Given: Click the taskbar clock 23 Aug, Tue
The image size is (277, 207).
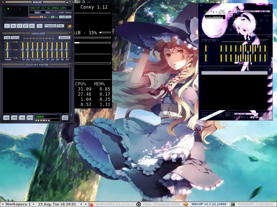Looking at the screenshot, I should pos(57,204).
